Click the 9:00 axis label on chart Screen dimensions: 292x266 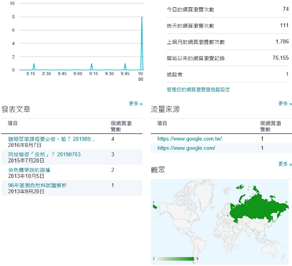click(78, 74)
